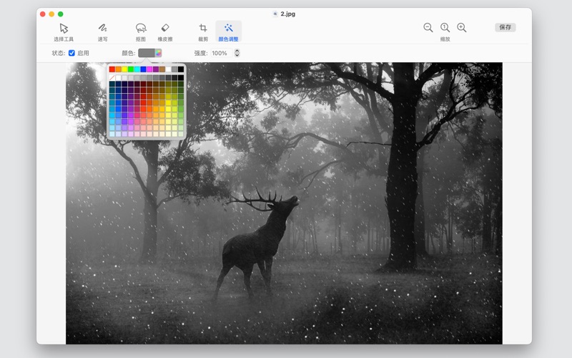Uncheck the 启用 enable checkbox
Viewport: 572px width, 358px height.
point(71,53)
